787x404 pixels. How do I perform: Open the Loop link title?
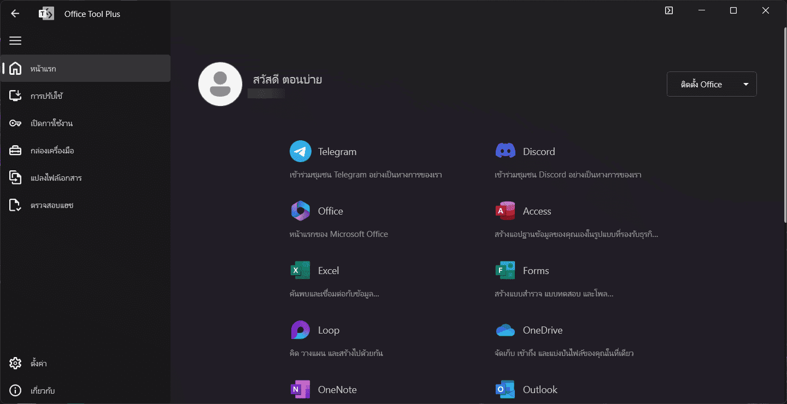click(328, 330)
